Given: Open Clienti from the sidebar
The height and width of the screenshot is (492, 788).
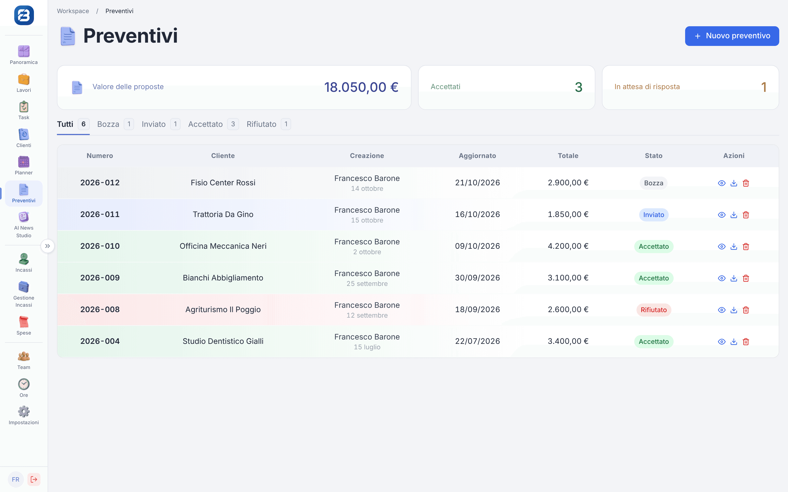Looking at the screenshot, I should coord(24,138).
